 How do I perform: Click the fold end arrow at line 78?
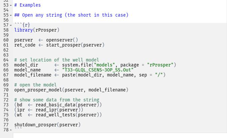(11, 130)
